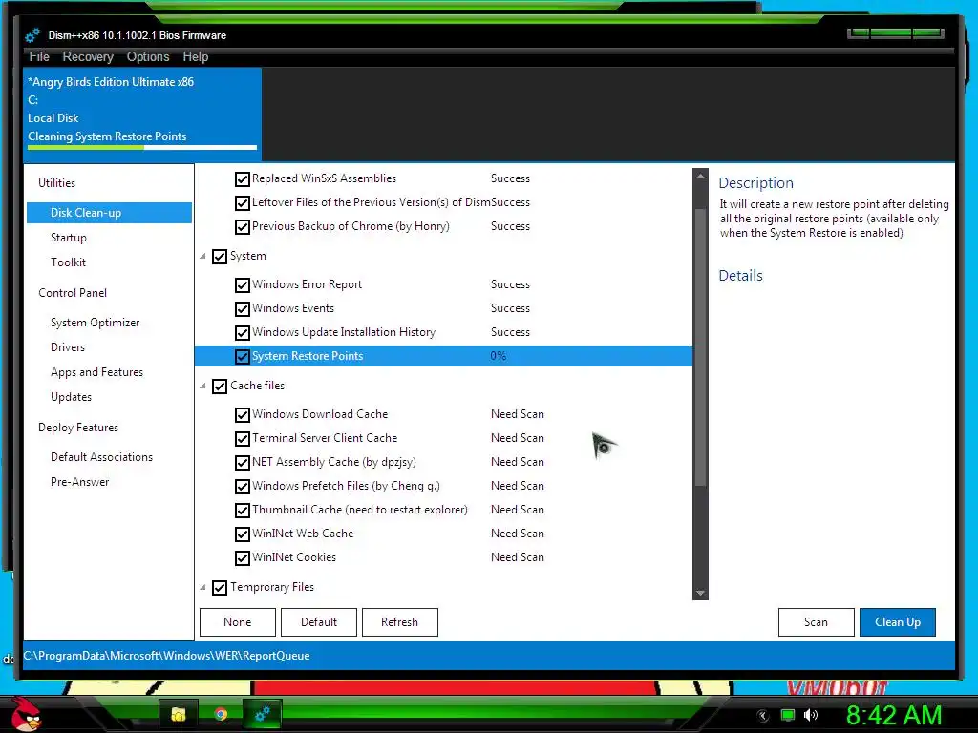Viewport: 978px width, 733px height.
Task: Click the cleaning progress bar
Action: point(142,148)
